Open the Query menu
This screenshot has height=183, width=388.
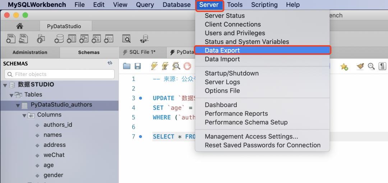coord(145,5)
